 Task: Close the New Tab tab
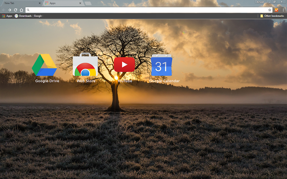(x=39, y=3)
